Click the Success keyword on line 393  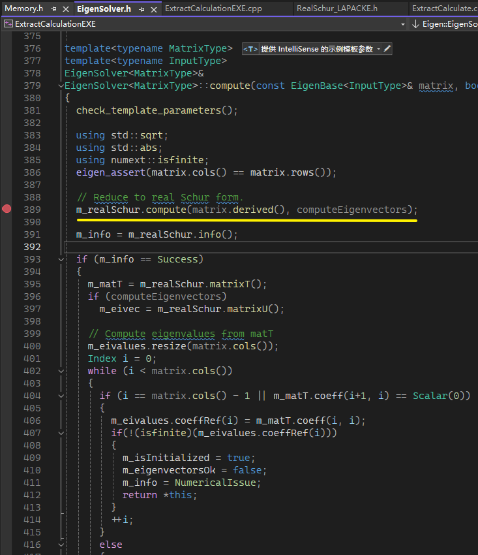[177, 259]
